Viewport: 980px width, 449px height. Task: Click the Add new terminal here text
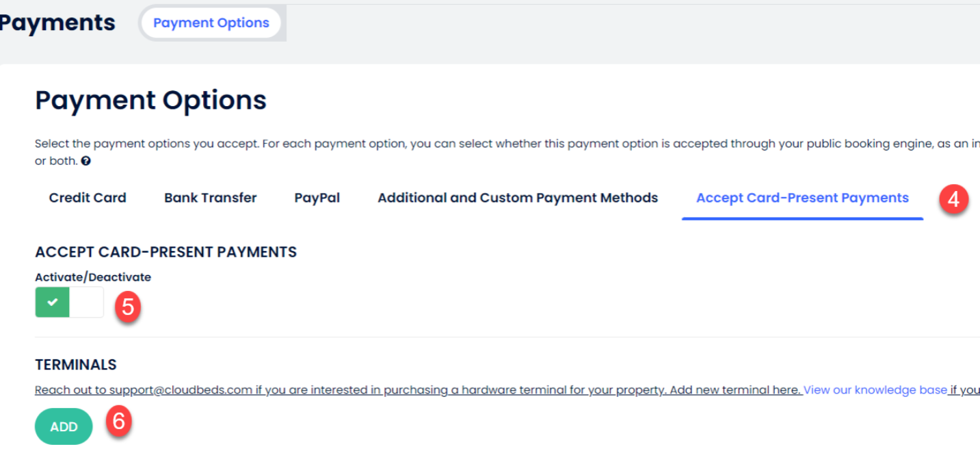(x=735, y=390)
